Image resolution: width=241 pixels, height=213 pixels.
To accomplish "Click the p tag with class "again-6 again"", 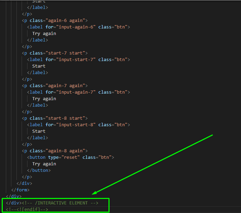I will (55, 21).
